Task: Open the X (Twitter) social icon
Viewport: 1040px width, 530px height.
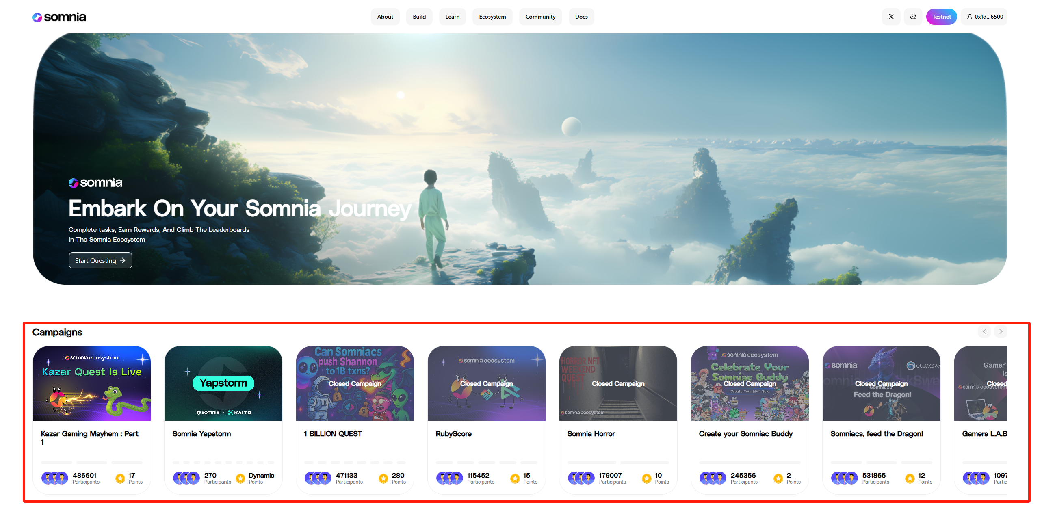Action: pos(891,17)
